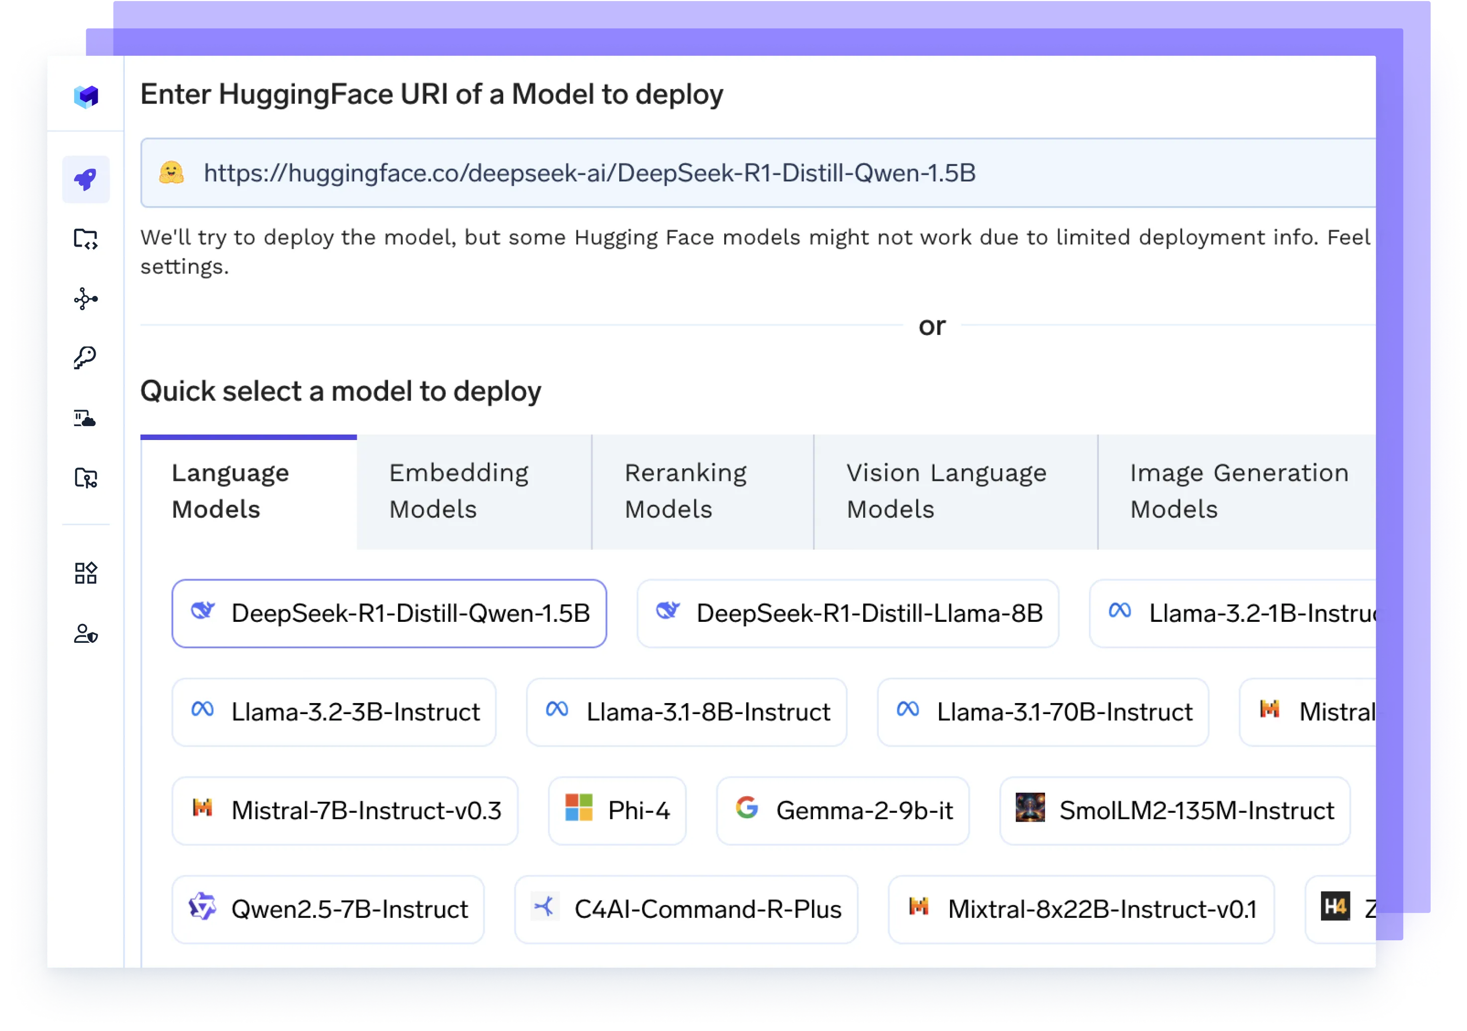Select the DeepSeek-R1-Distill-Llama-8B model

click(x=847, y=613)
